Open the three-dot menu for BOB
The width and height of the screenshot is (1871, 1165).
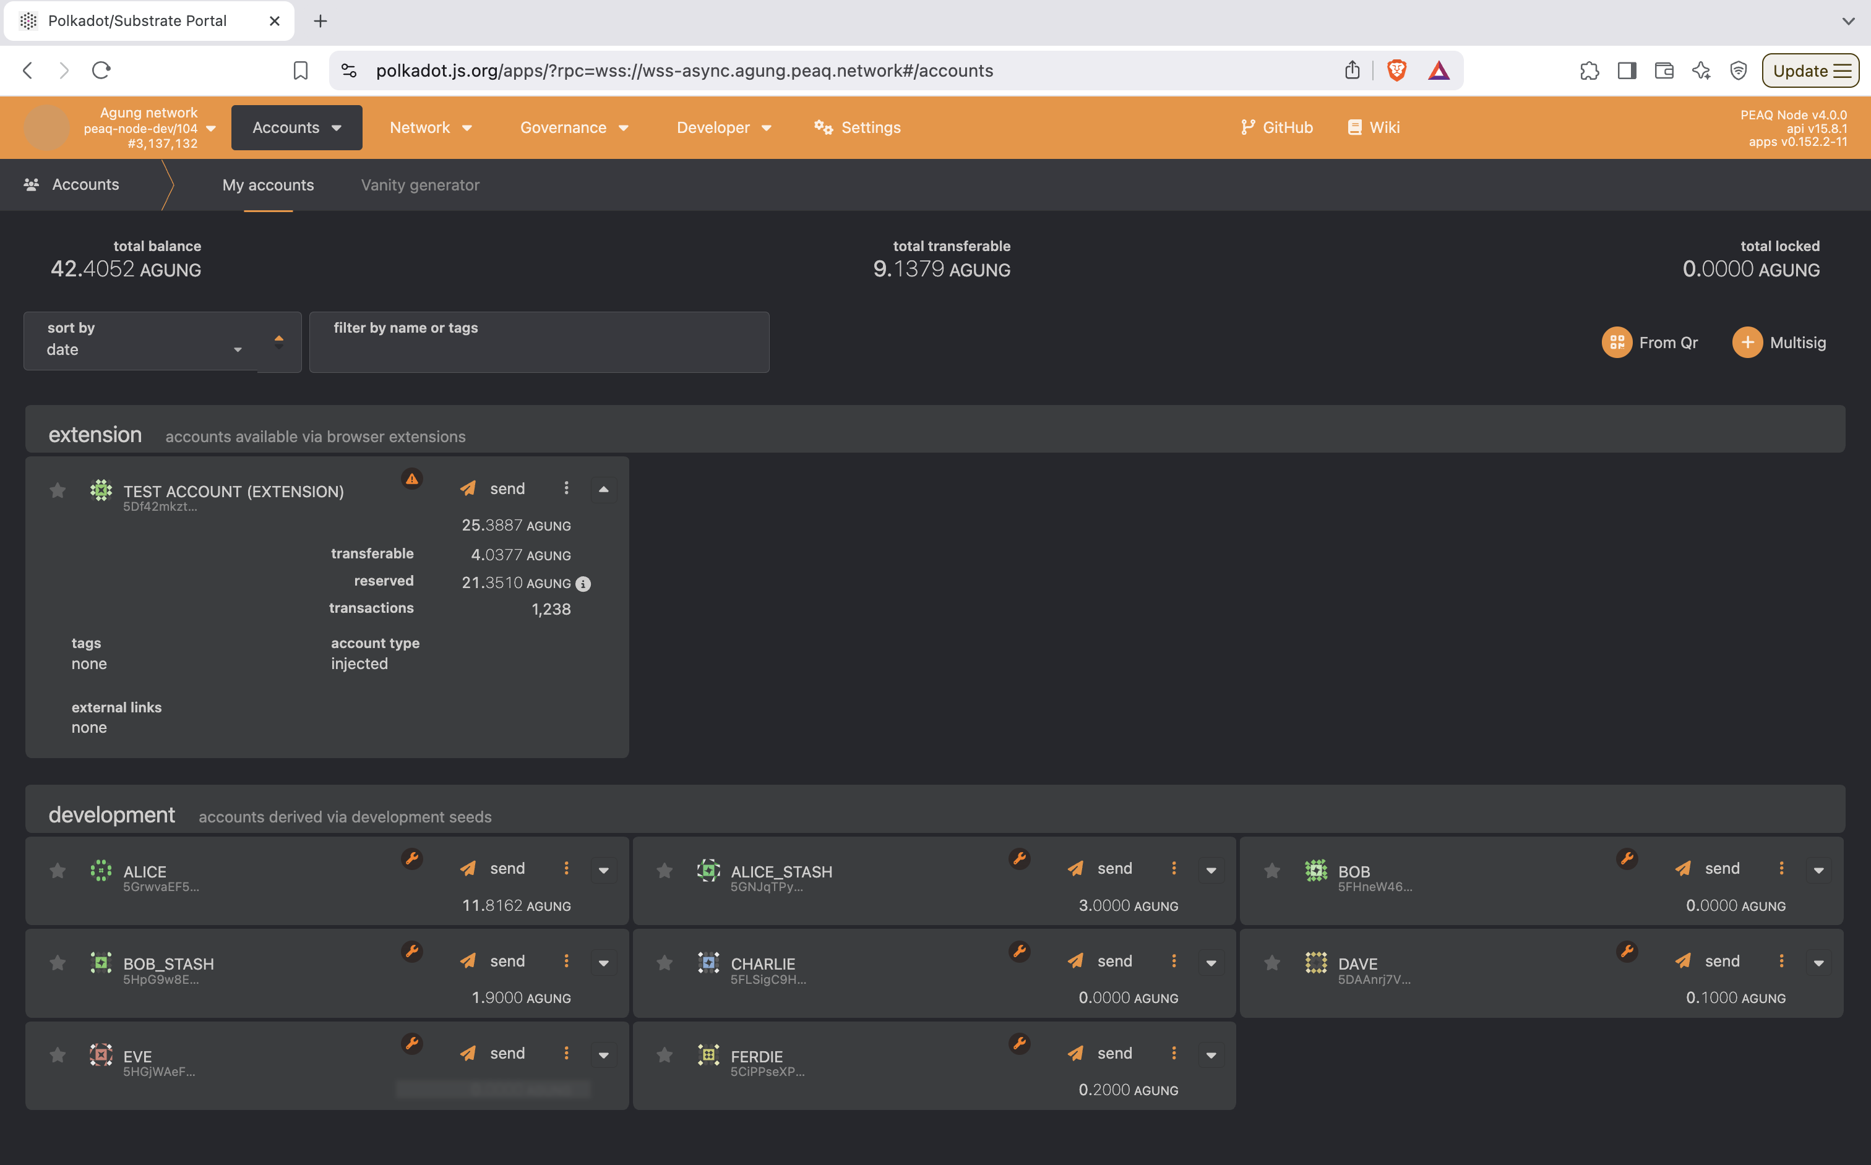click(1781, 868)
